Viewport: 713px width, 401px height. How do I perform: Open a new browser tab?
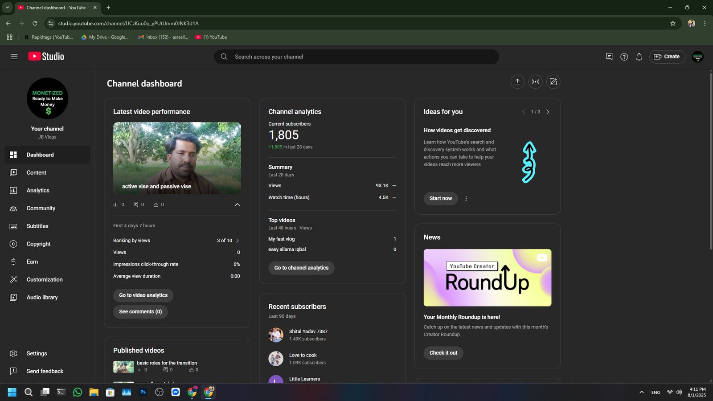[x=108, y=8]
